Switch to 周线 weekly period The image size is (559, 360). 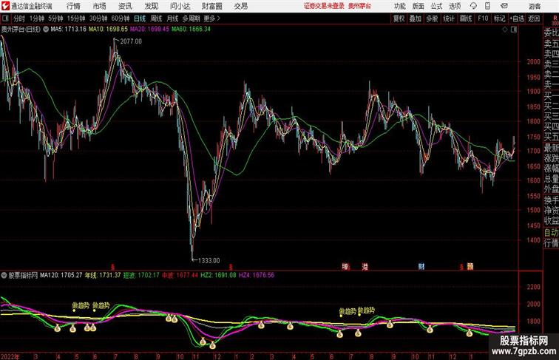click(x=156, y=18)
